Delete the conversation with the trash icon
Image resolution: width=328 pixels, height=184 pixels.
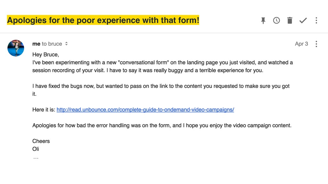tap(290, 20)
